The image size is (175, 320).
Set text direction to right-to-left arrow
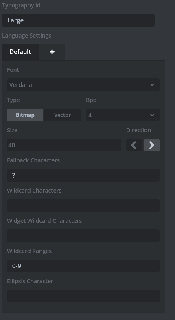tap(134, 145)
